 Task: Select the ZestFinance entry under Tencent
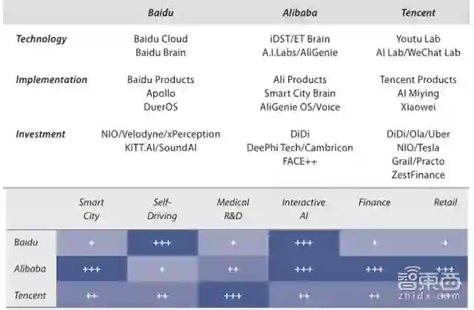click(x=418, y=175)
